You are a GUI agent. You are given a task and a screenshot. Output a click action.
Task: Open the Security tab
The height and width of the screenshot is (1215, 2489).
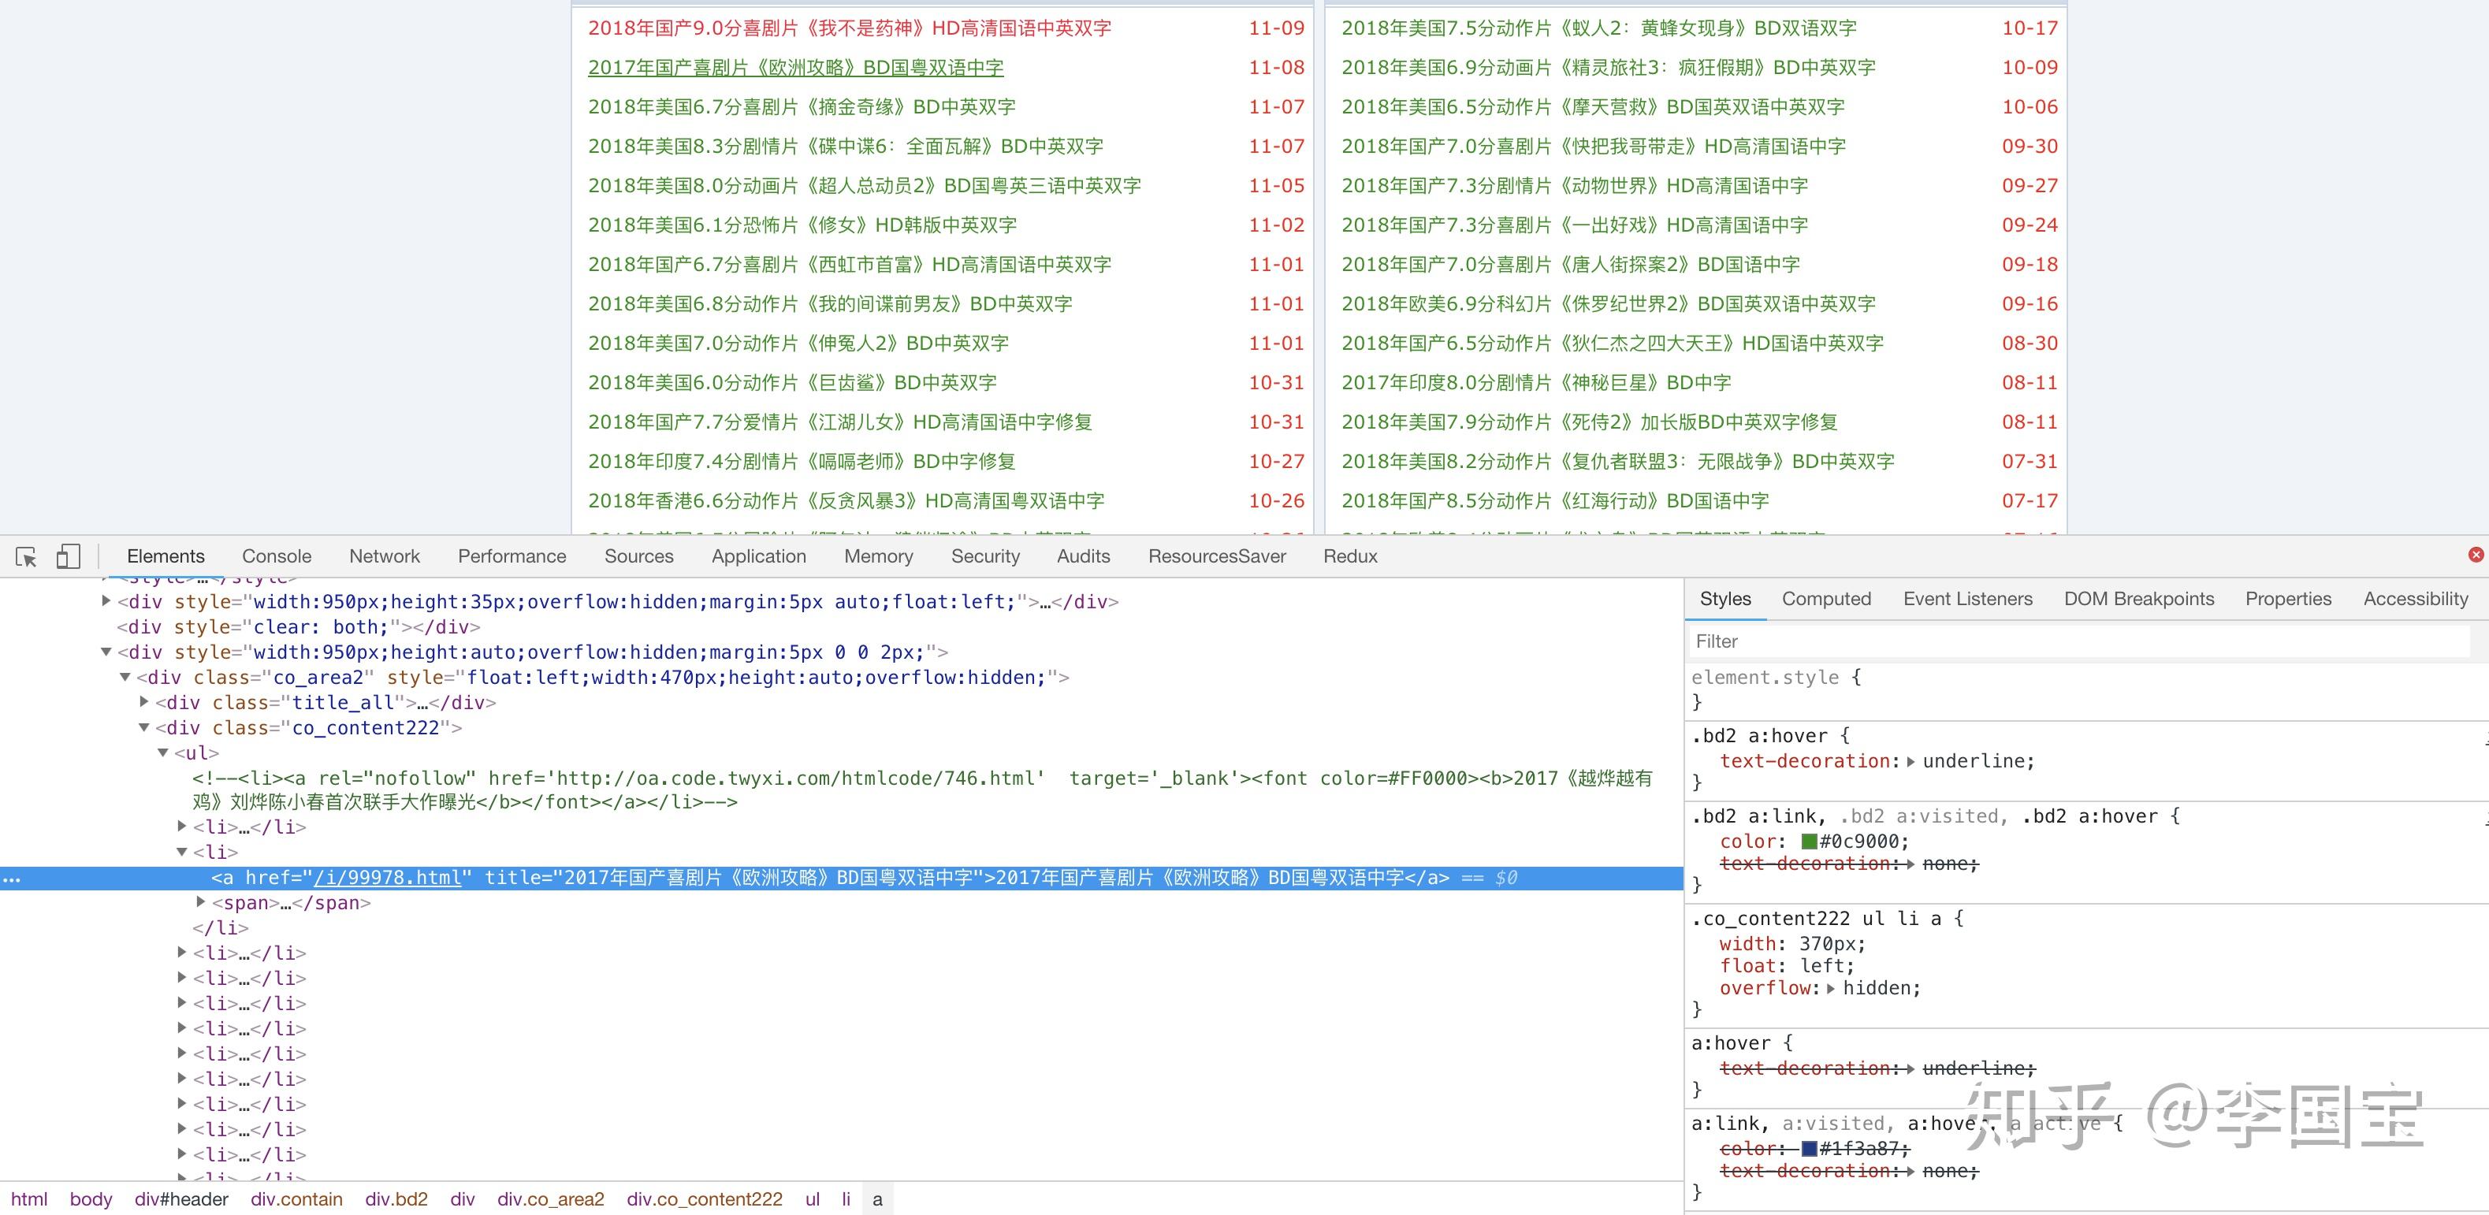pos(985,556)
